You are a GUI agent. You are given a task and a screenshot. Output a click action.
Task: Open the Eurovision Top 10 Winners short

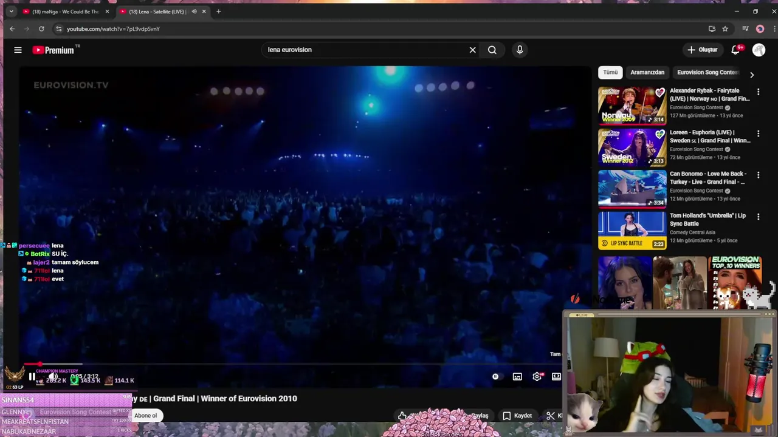point(735,283)
